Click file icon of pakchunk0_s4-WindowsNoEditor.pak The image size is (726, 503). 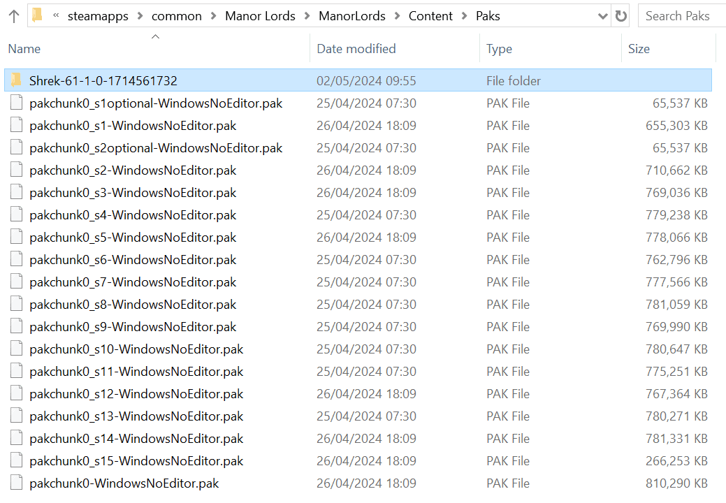(17, 214)
